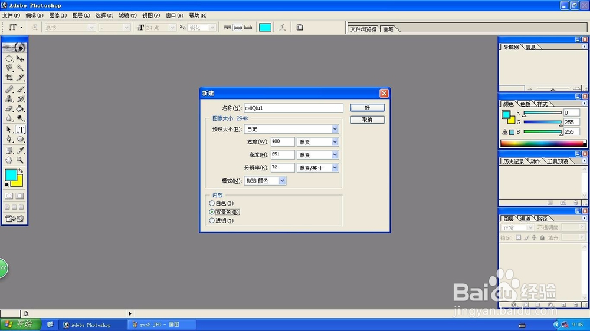Switch to the Info tab
The width and height of the screenshot is (590, 331).
point(530,47)
